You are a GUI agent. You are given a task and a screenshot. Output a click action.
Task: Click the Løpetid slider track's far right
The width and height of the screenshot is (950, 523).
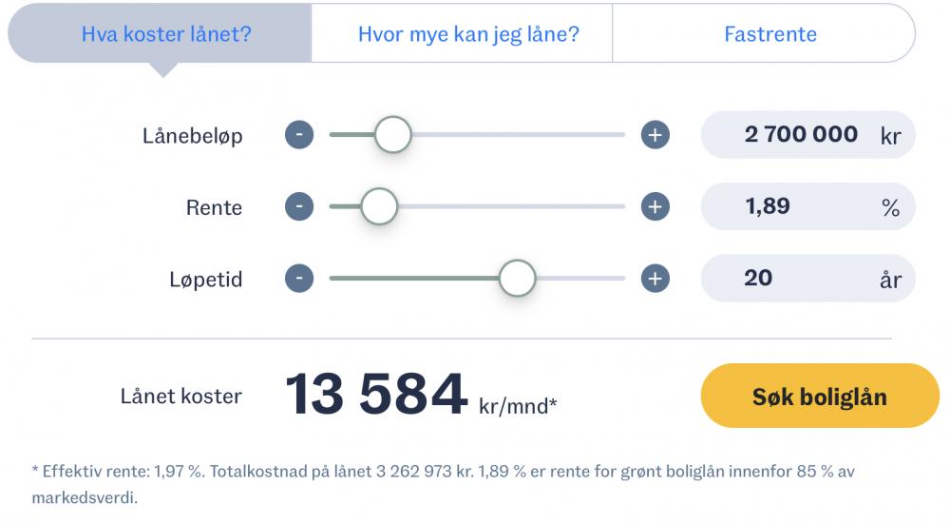tap(620, 279)
